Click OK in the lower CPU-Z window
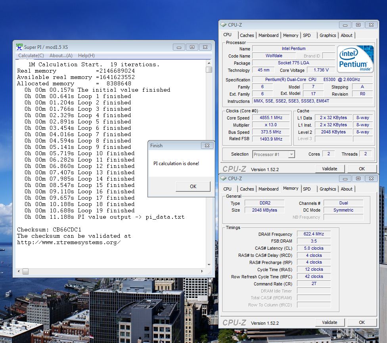Viewport: 387px width, 343px height. (x=362, y=322)
